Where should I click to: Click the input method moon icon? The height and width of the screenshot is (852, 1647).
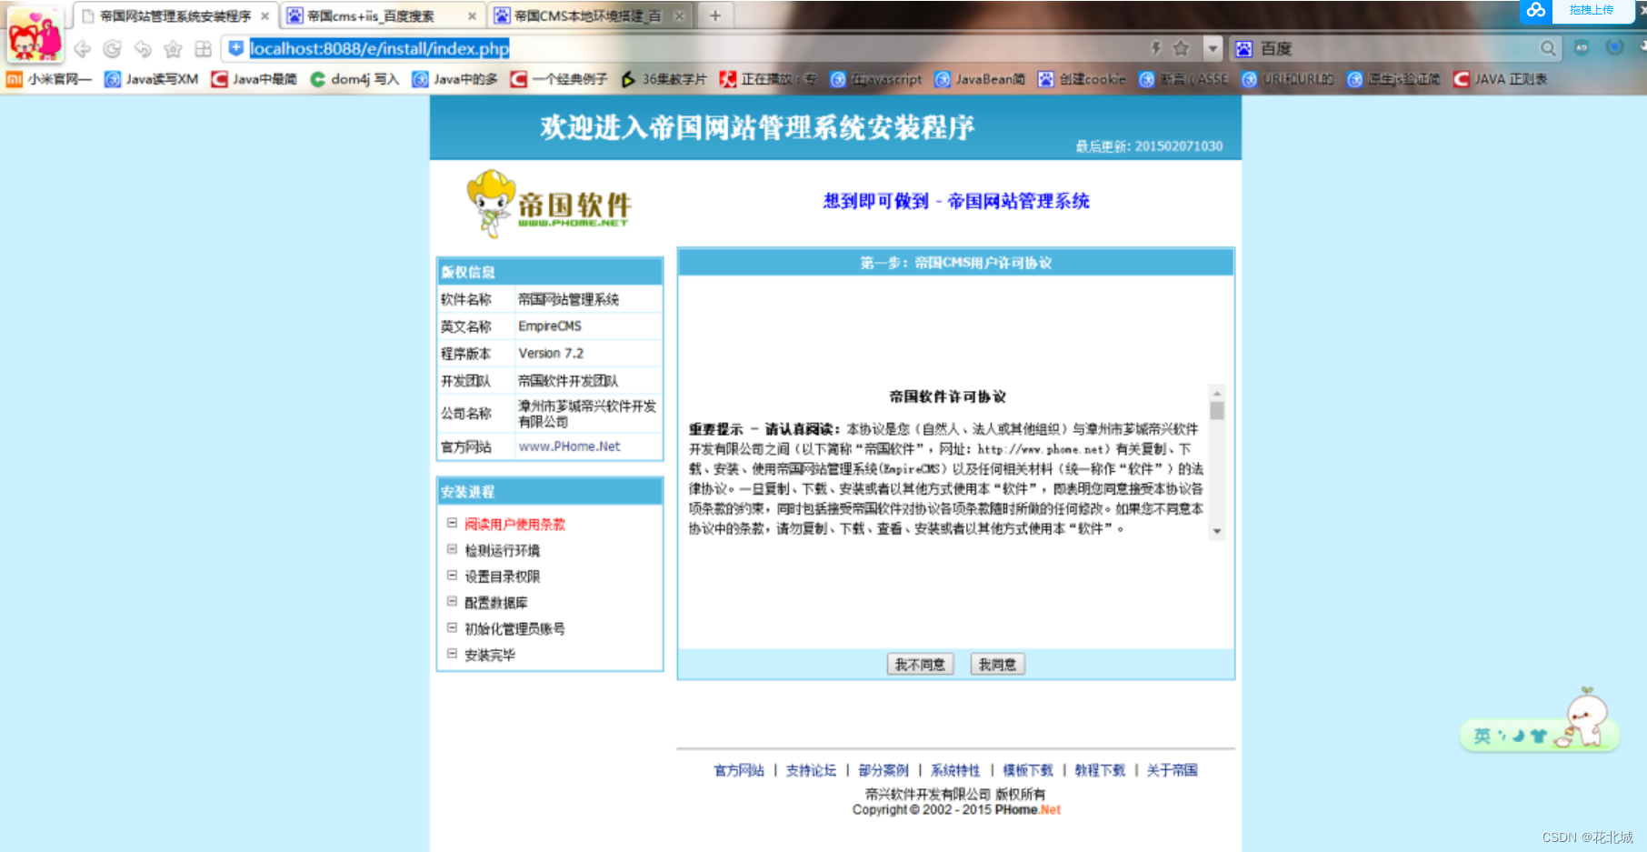tap(1518, 736)
